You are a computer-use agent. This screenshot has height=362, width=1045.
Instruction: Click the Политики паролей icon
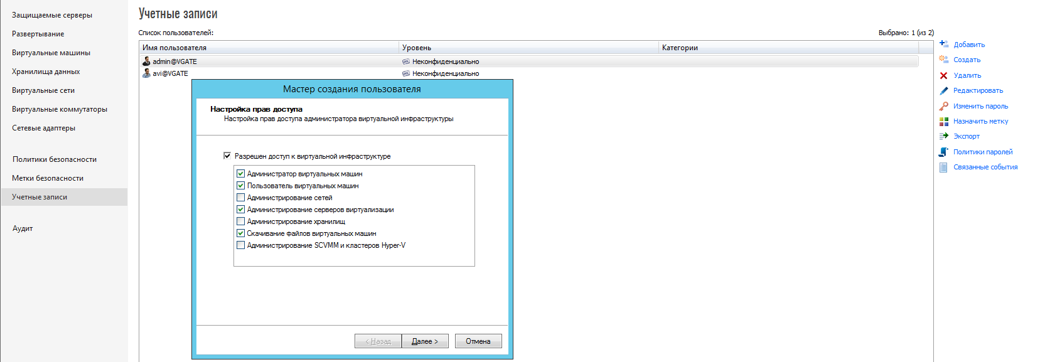[943, 152]
